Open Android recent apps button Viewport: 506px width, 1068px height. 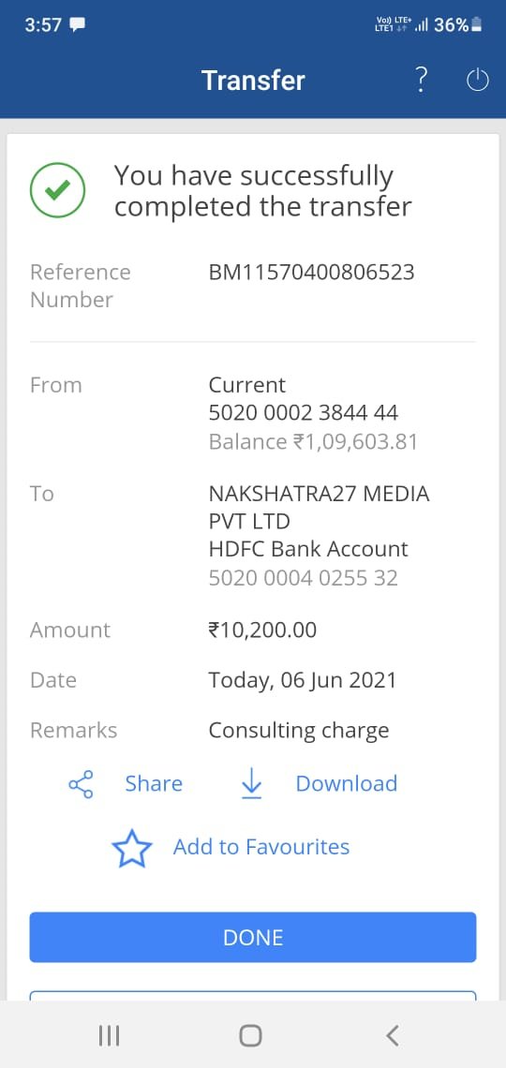point(109,1036)
